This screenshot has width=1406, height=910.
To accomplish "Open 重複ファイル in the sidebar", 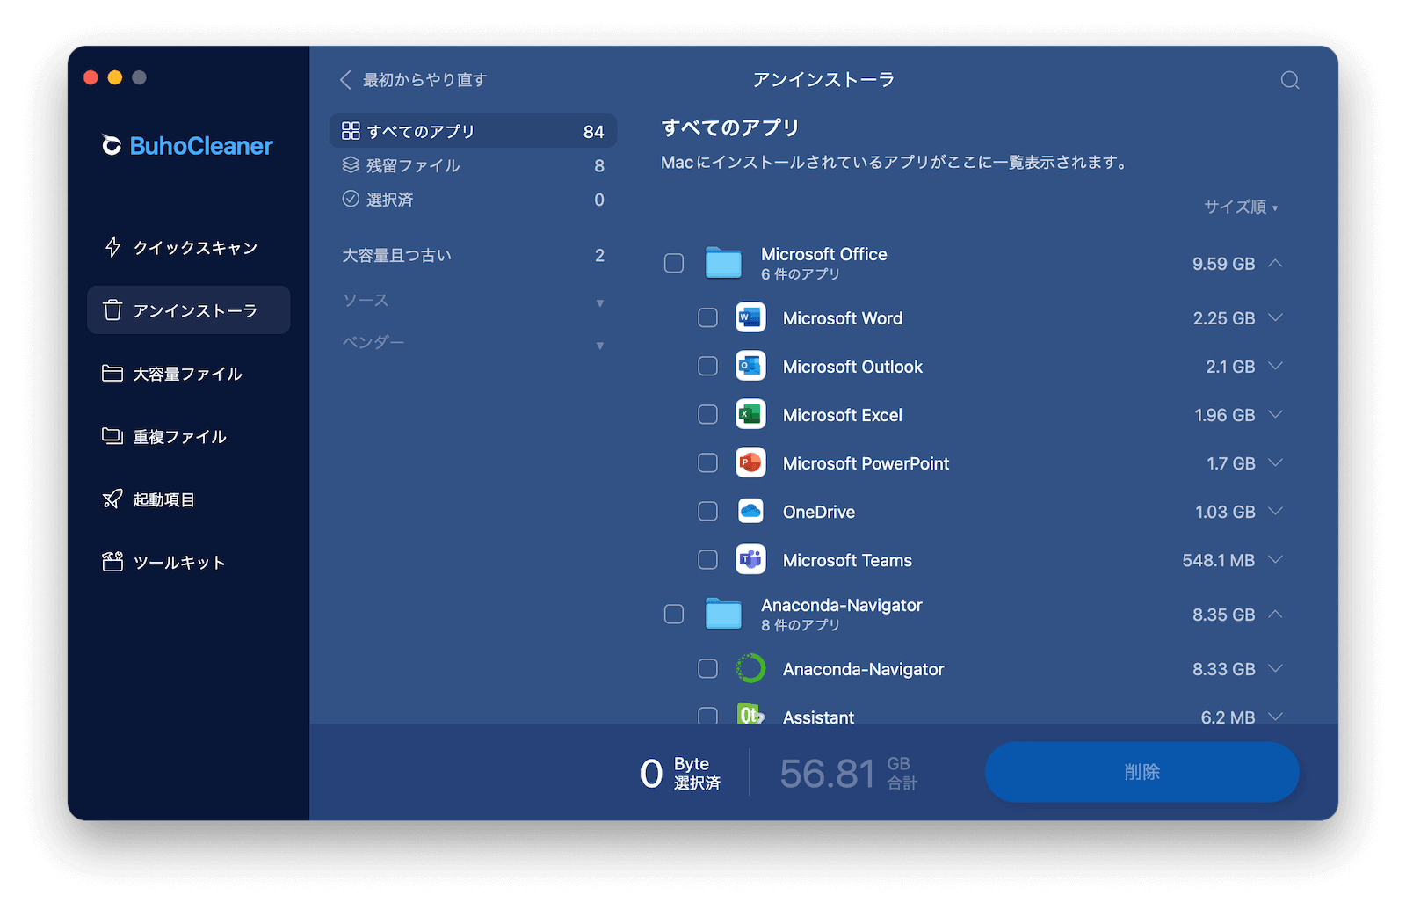I will click(x=188, y=436).
